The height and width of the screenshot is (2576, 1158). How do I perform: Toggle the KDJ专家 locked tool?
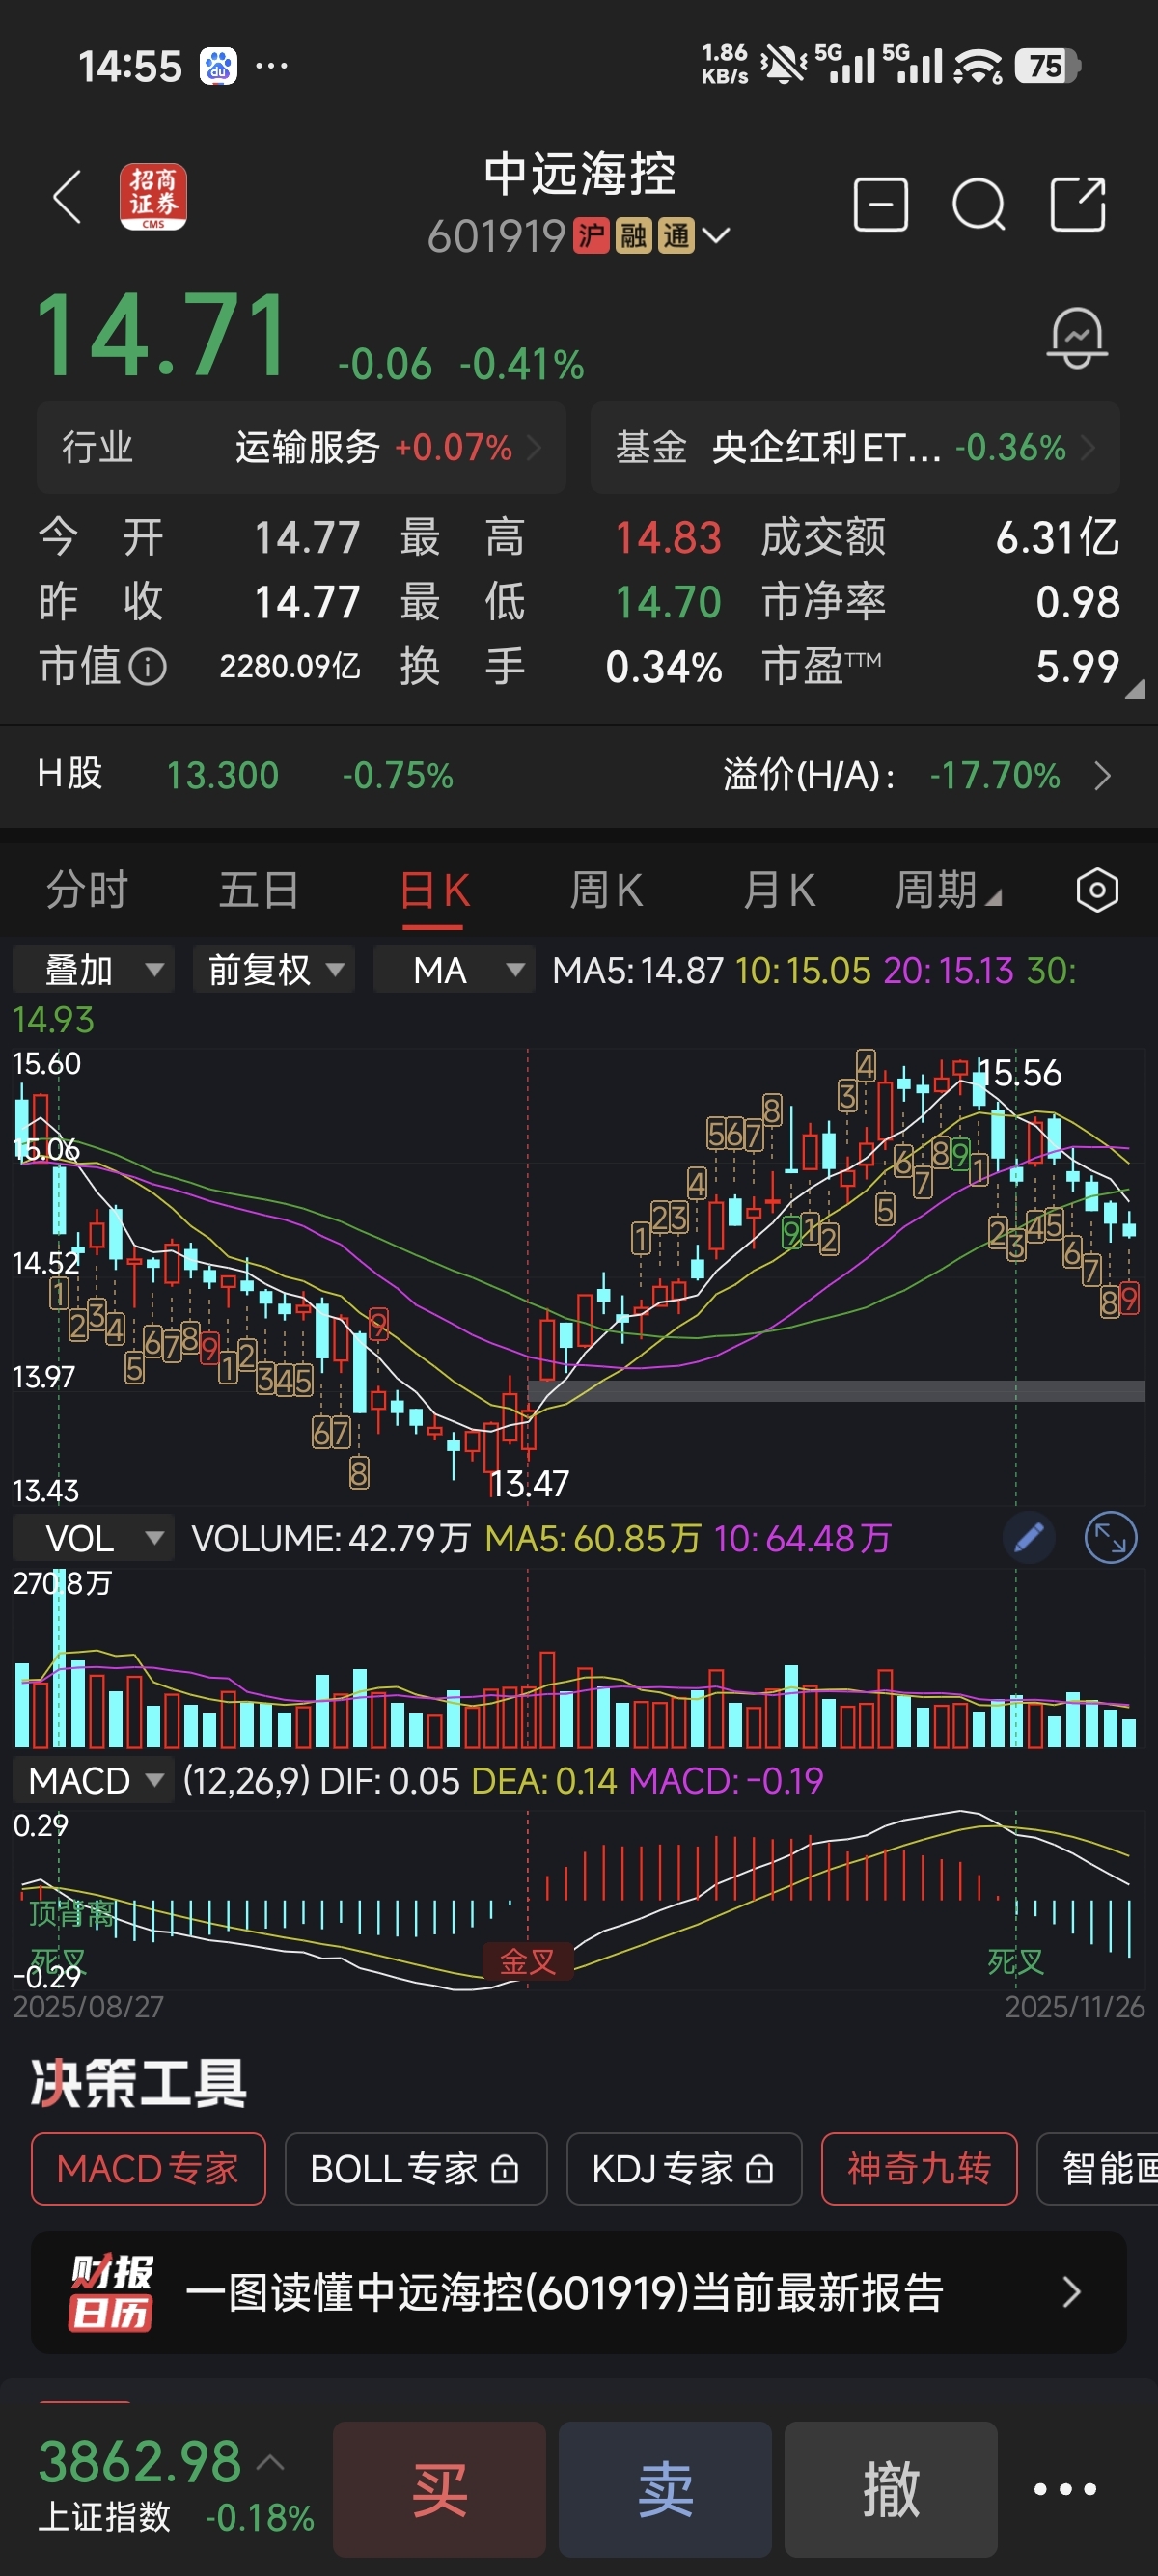pos(684,2168)
